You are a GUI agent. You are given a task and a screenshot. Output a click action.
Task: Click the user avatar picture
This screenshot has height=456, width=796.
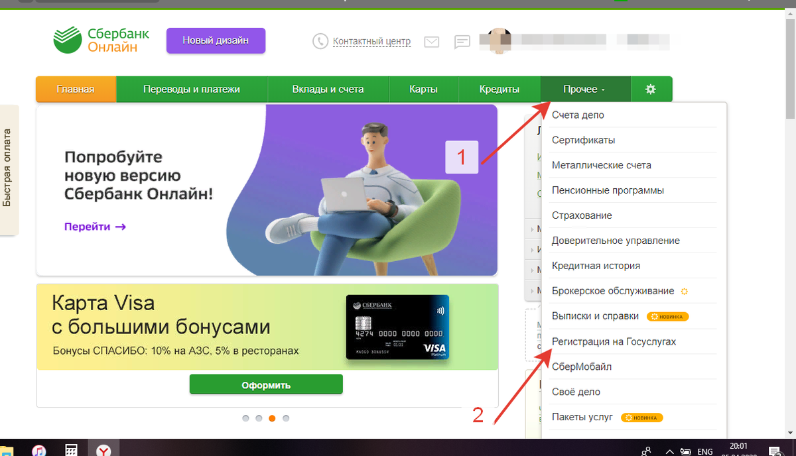[499, 40]
